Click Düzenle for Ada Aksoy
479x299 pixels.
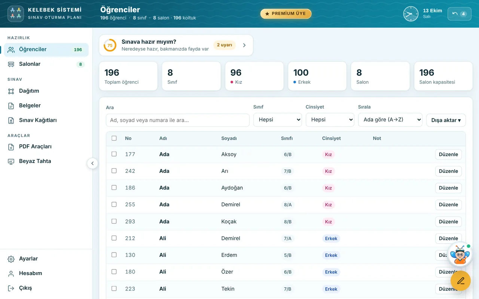448,154
